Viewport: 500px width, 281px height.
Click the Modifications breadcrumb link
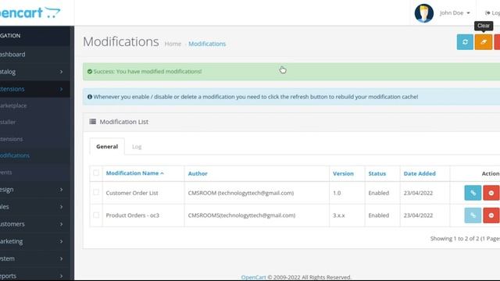[207, 44]
